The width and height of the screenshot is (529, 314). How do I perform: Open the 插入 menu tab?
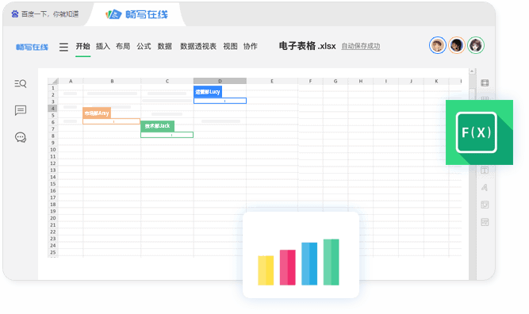click(103, 46)
